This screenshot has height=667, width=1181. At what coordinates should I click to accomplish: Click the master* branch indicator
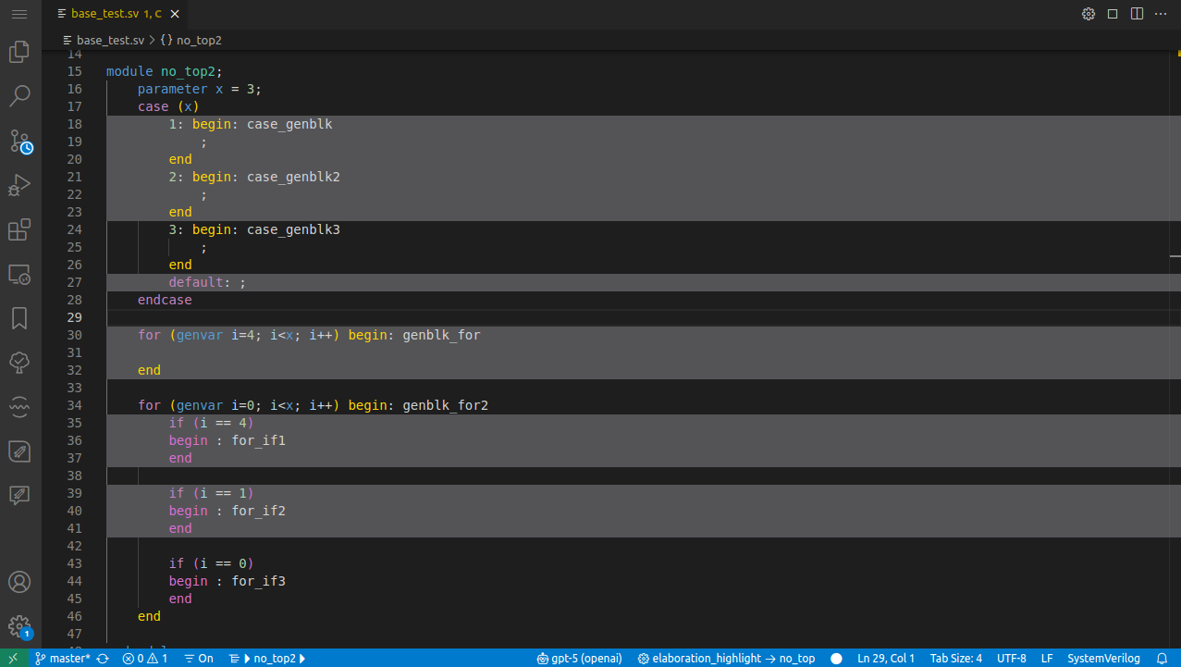[61, 658]
